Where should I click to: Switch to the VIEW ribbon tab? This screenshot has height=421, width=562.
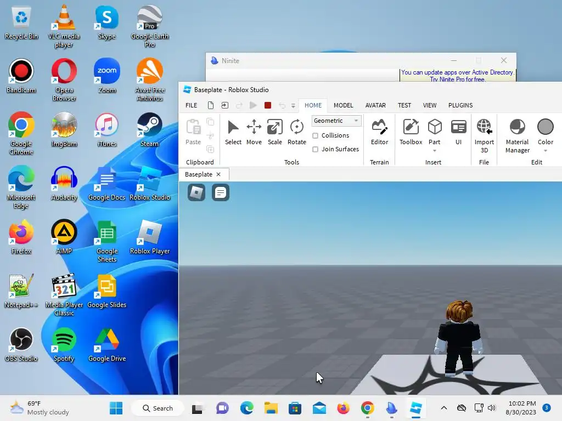[429, 105]
